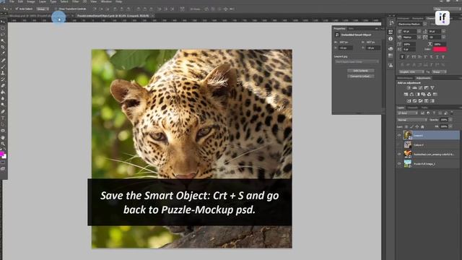The image size is (462, 260).
Task: Toggle Show Transform Controls checkbox
Action: tap(56, 9)
